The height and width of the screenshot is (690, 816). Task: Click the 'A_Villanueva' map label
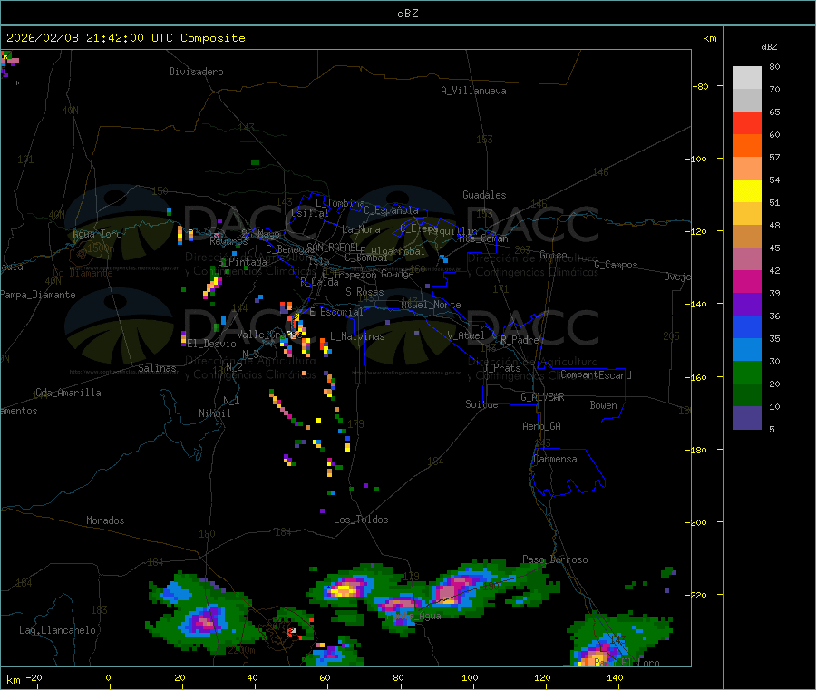pyautogui.click(x=473, y=91)
